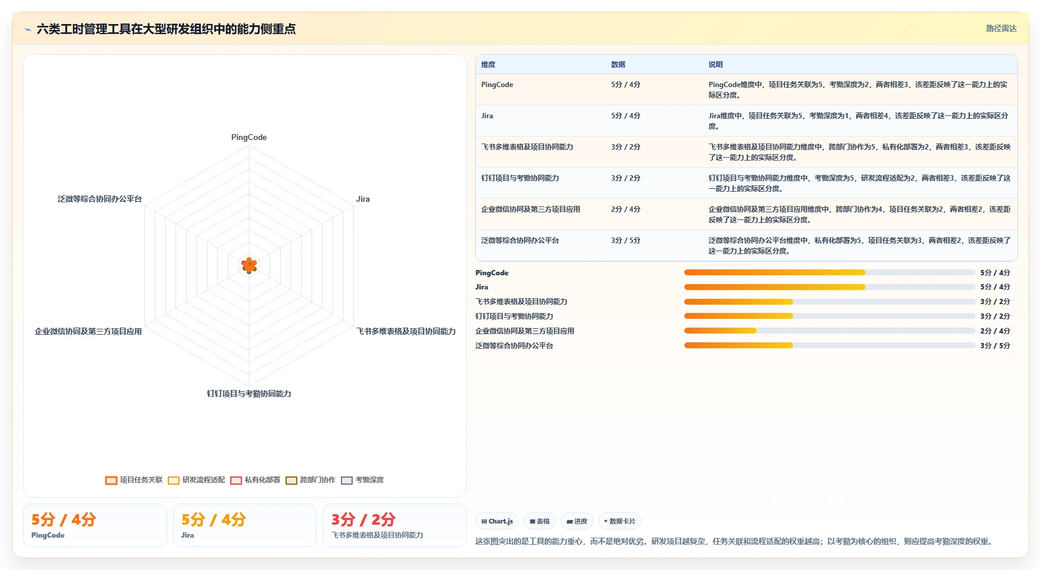Click the small icon before the page title
The image size is (1041, 570).
[x=28, y=29]
